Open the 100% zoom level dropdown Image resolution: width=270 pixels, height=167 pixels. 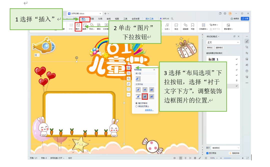(x=217, y=158)
